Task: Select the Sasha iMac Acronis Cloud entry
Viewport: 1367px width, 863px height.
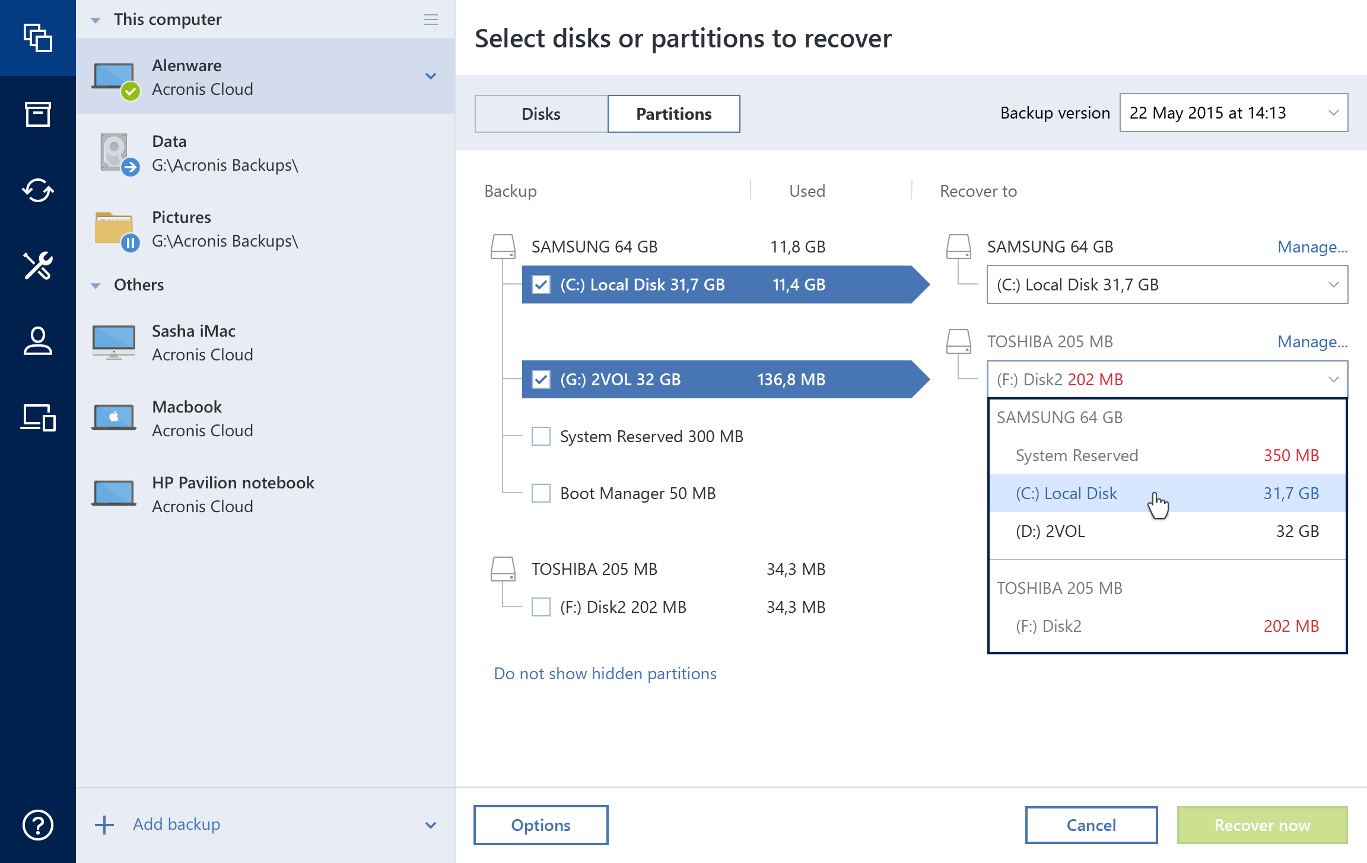Action: (x=266, y=343)
